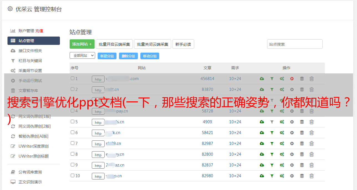Click article count 4909
Image resolution: width=357 pixels, height=190 pixels.
tap(207, 122)
